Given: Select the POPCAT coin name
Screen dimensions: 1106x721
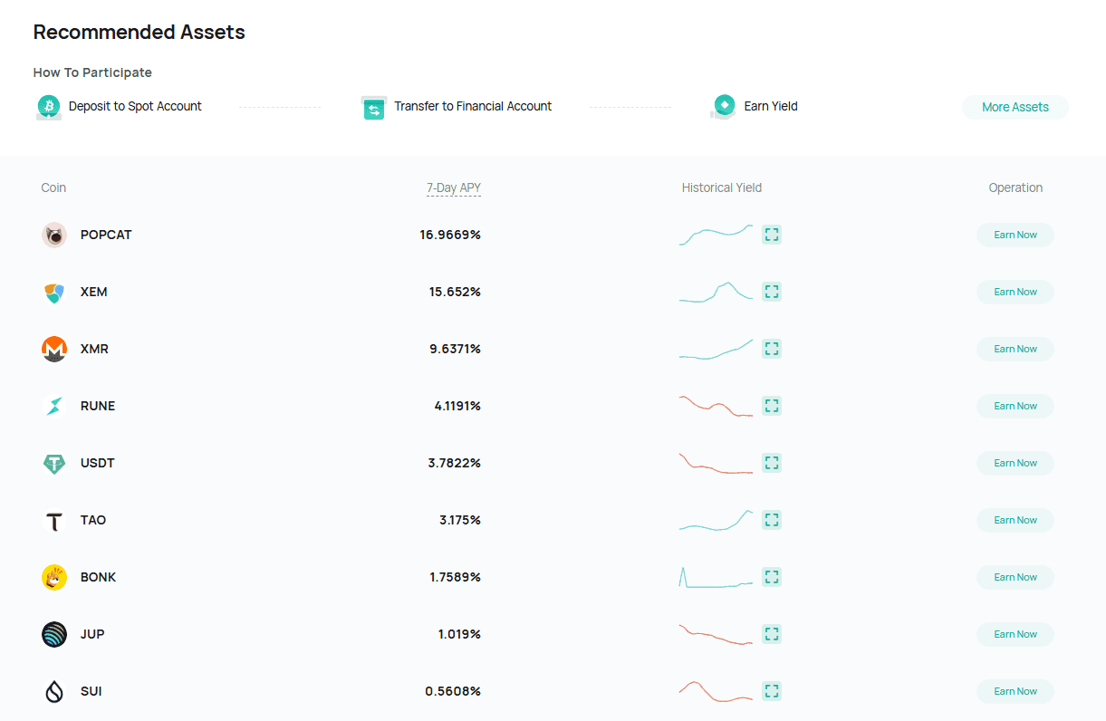Looking at the screenshot, I should click(106, 235).
